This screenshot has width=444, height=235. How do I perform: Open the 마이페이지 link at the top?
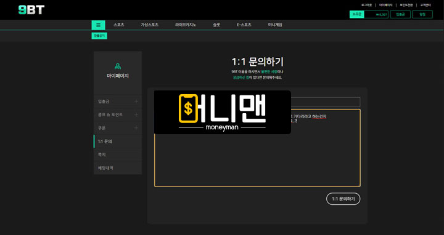click(x=385, y=5)
